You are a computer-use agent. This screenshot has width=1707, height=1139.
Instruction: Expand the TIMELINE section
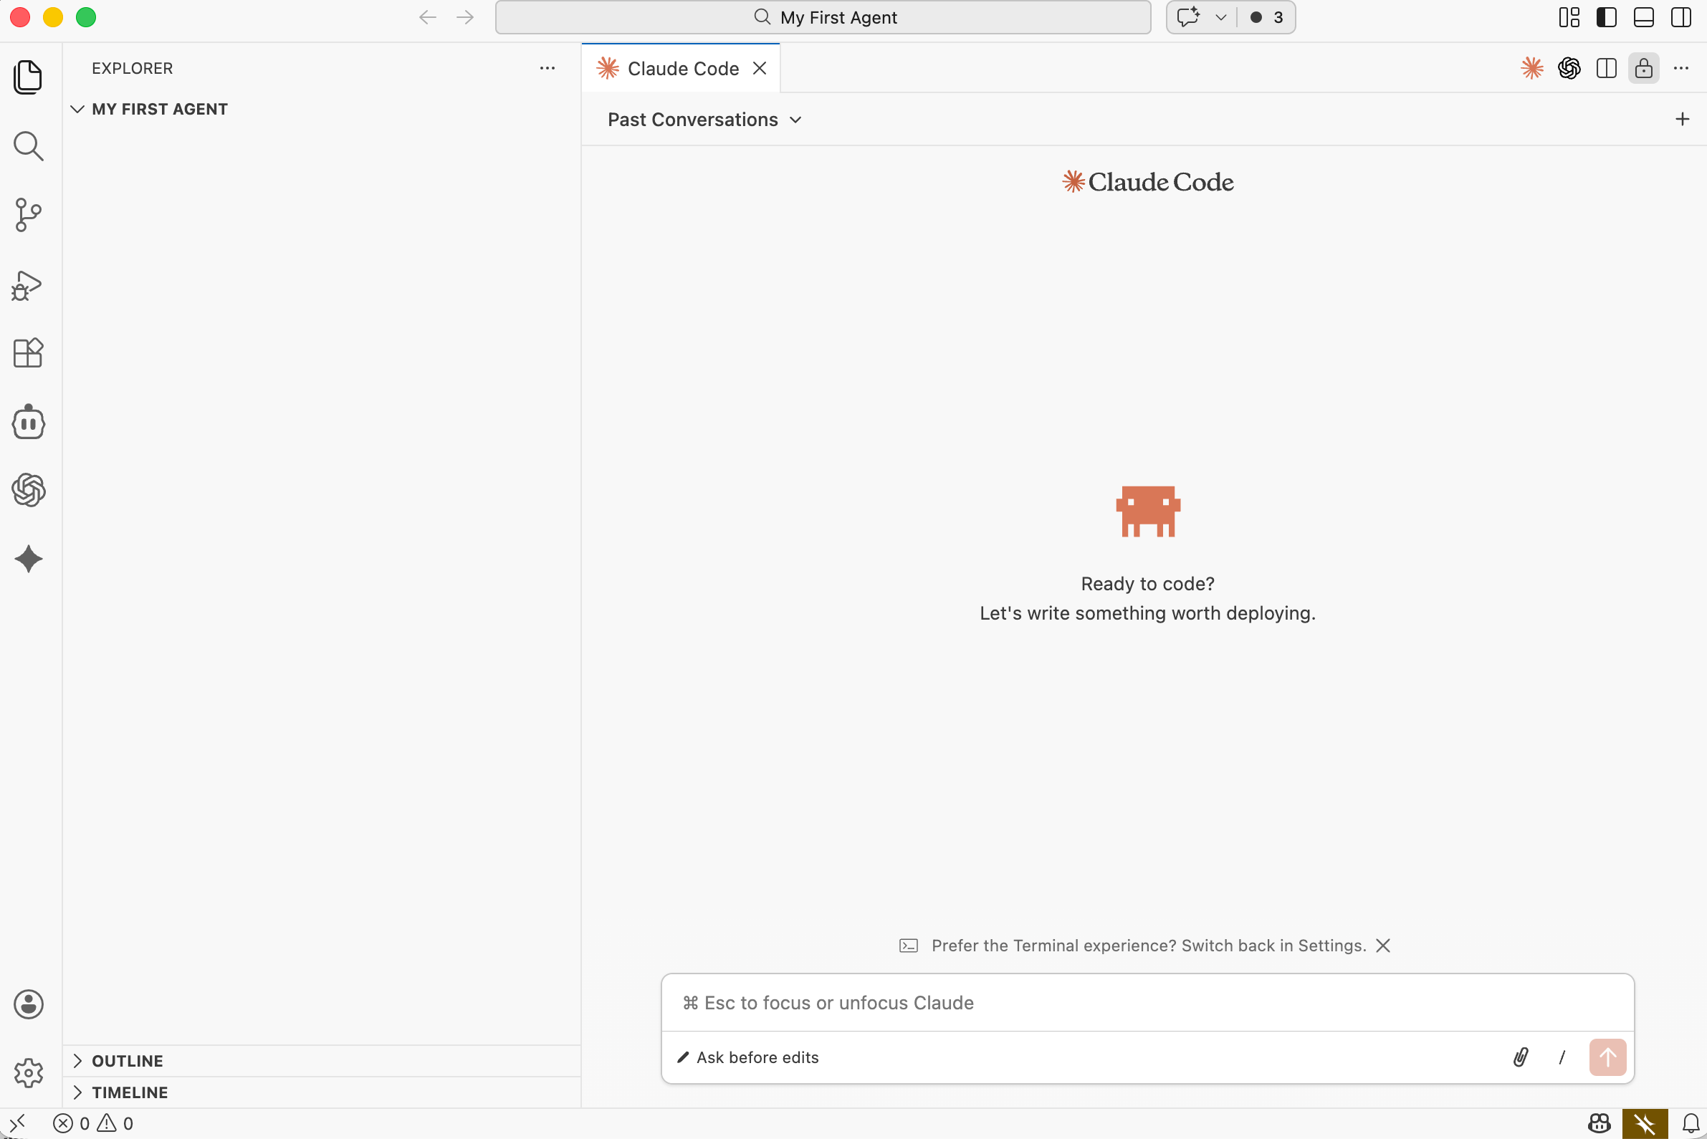[130, 1092]
